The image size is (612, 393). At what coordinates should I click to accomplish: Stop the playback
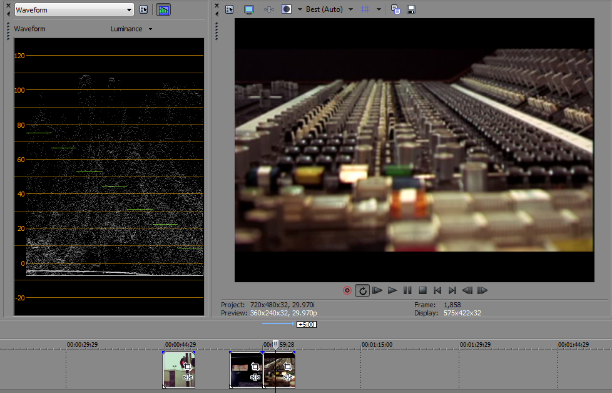[422, 290]
